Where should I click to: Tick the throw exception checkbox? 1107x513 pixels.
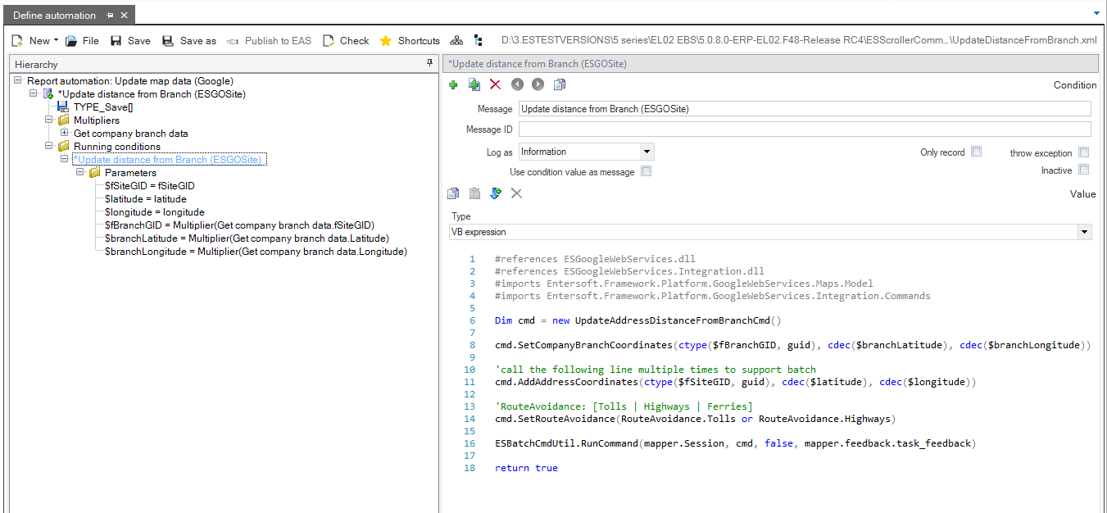tap(1083, 152)
